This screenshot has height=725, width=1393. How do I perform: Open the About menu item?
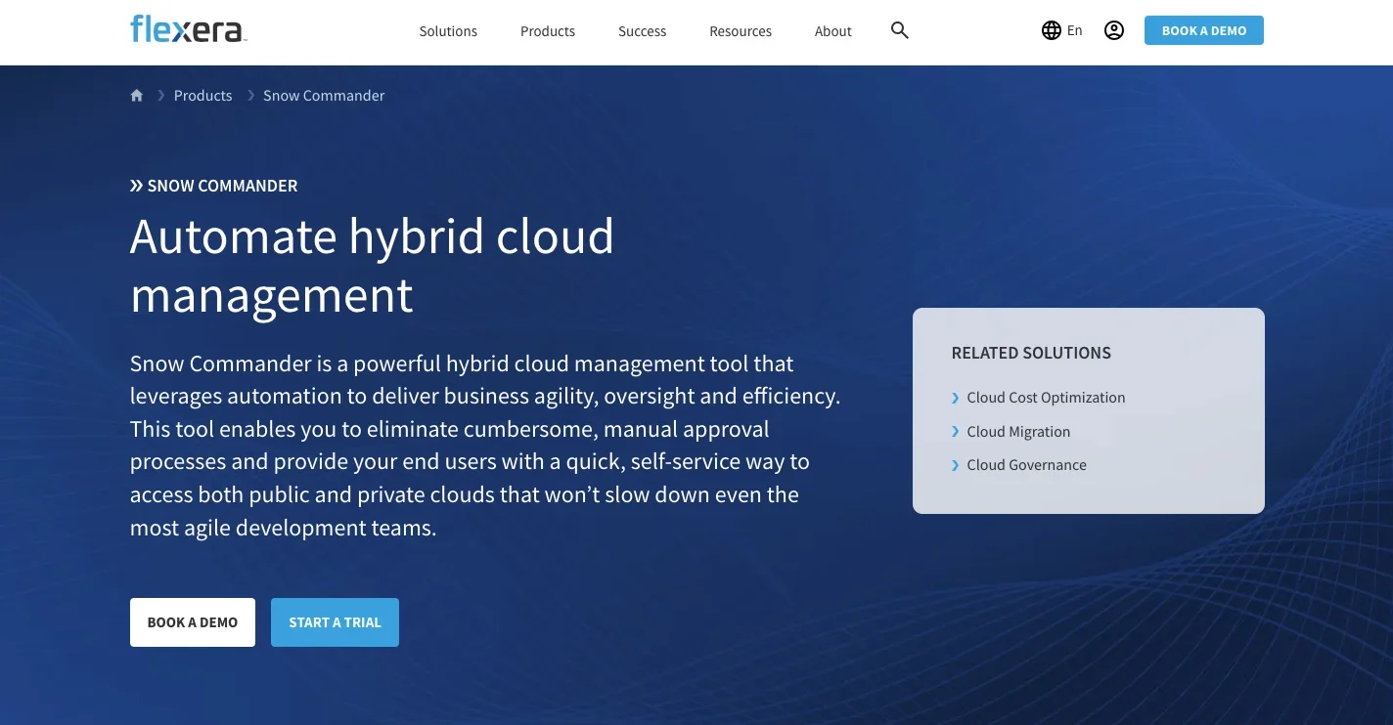[x=832, y=31]
